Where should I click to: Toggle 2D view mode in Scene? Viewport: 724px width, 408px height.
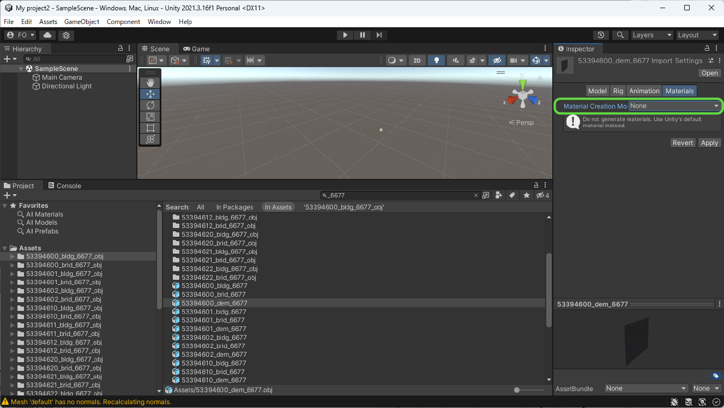coord(417,61)
